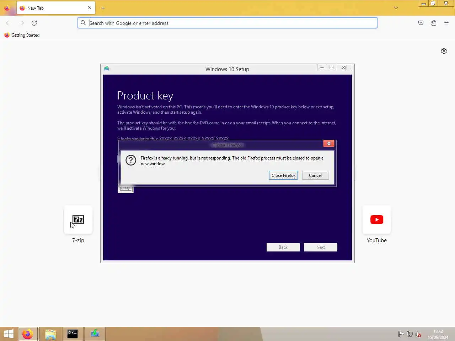Click the "Product key" heading text

[145, 96]
